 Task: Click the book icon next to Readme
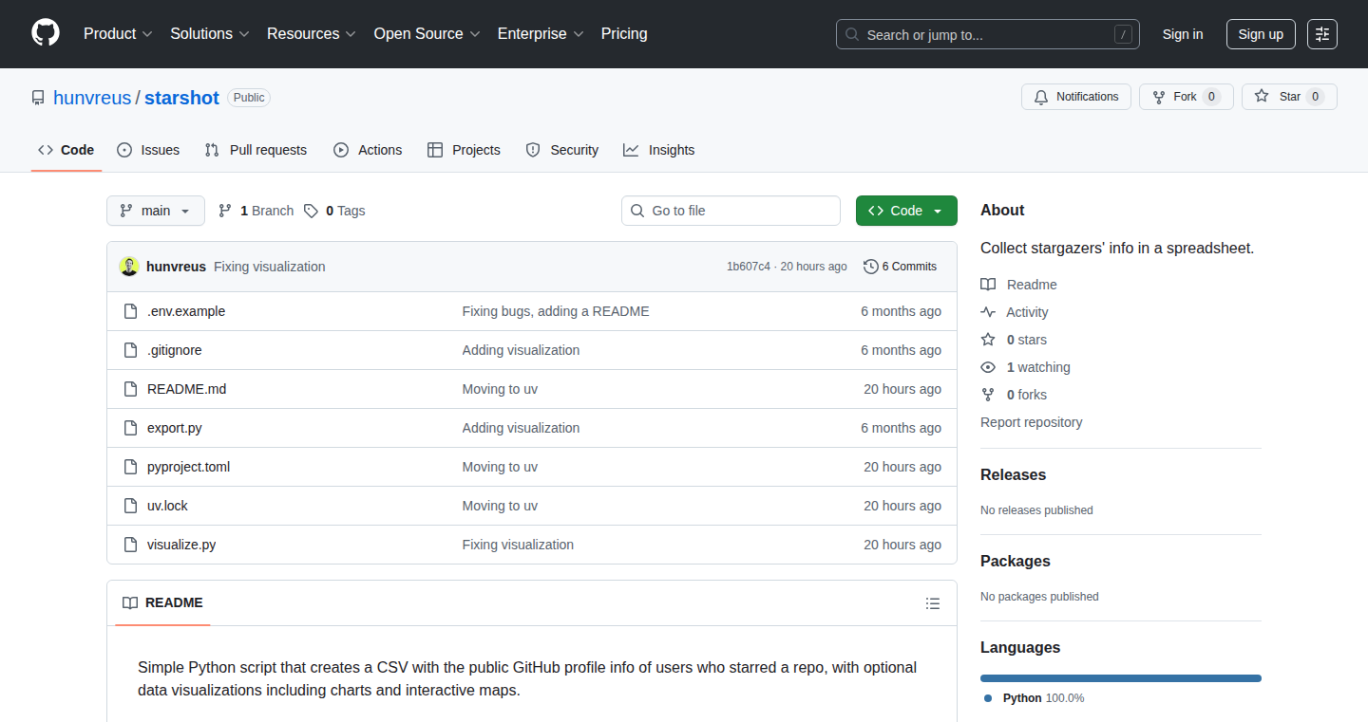(988, 285)
